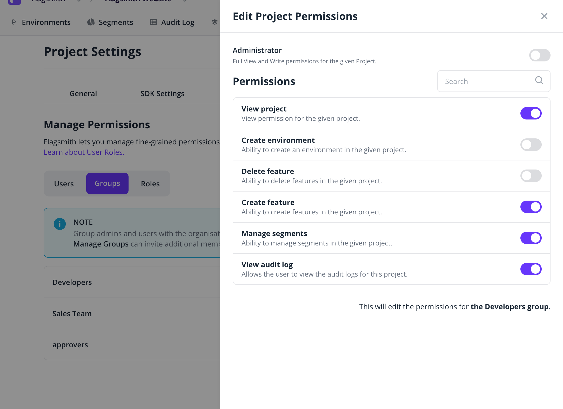Click the search magnifier icon
This screenshot has height=409, width=563.
coord(539,80)
